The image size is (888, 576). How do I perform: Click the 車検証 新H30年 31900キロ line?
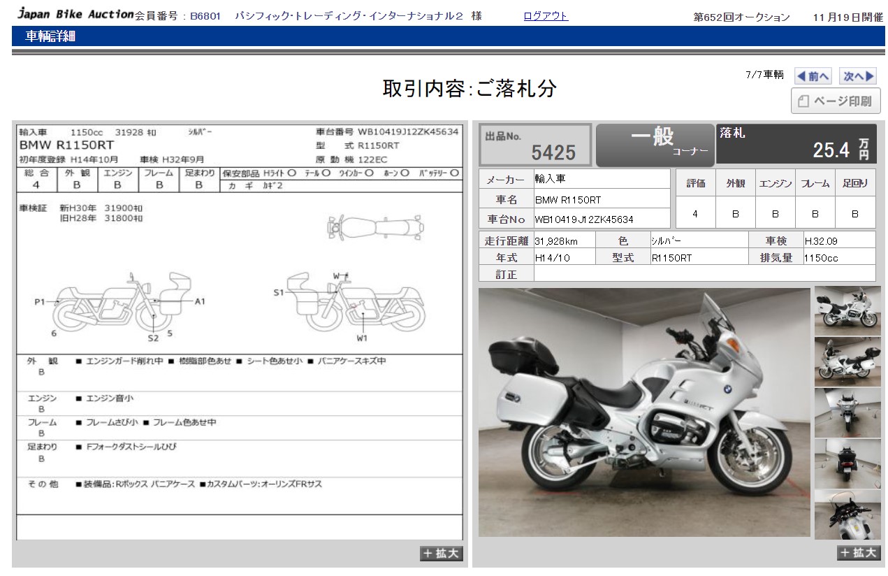coord(82,208)
